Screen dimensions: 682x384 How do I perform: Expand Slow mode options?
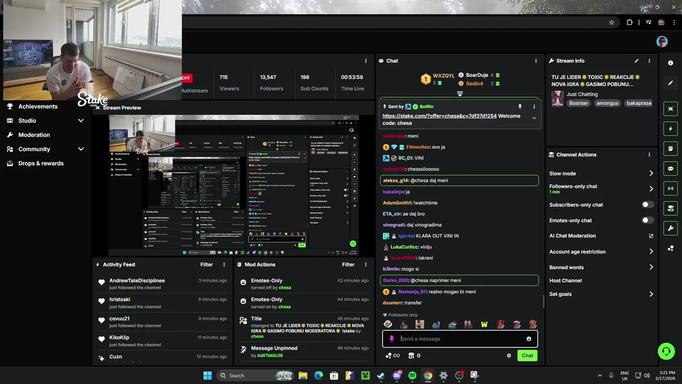click(x=651, y=173)
